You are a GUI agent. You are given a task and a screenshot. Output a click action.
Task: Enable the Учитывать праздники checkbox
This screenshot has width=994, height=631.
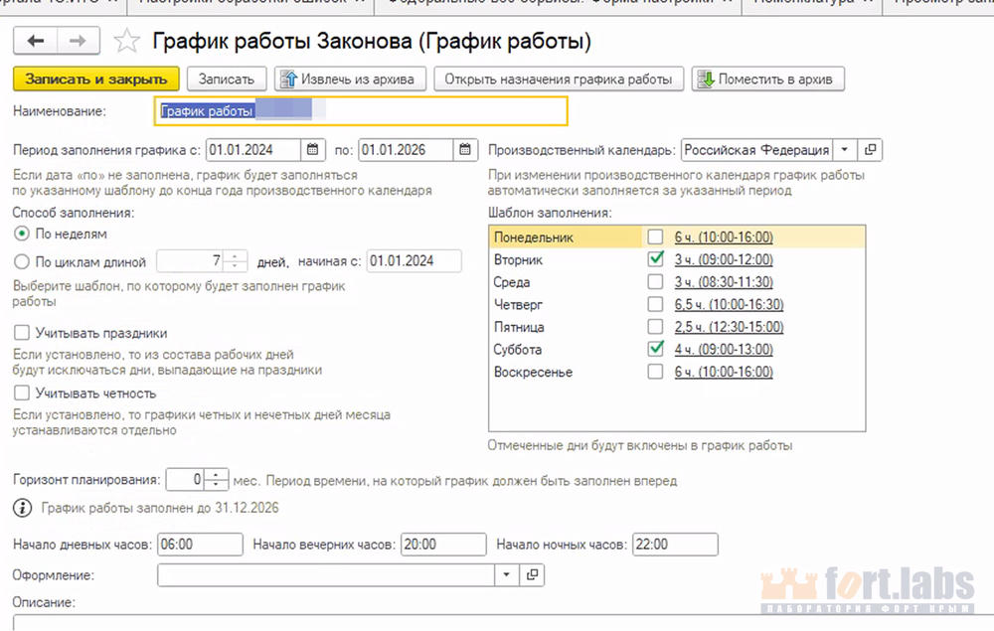point(22,333)
